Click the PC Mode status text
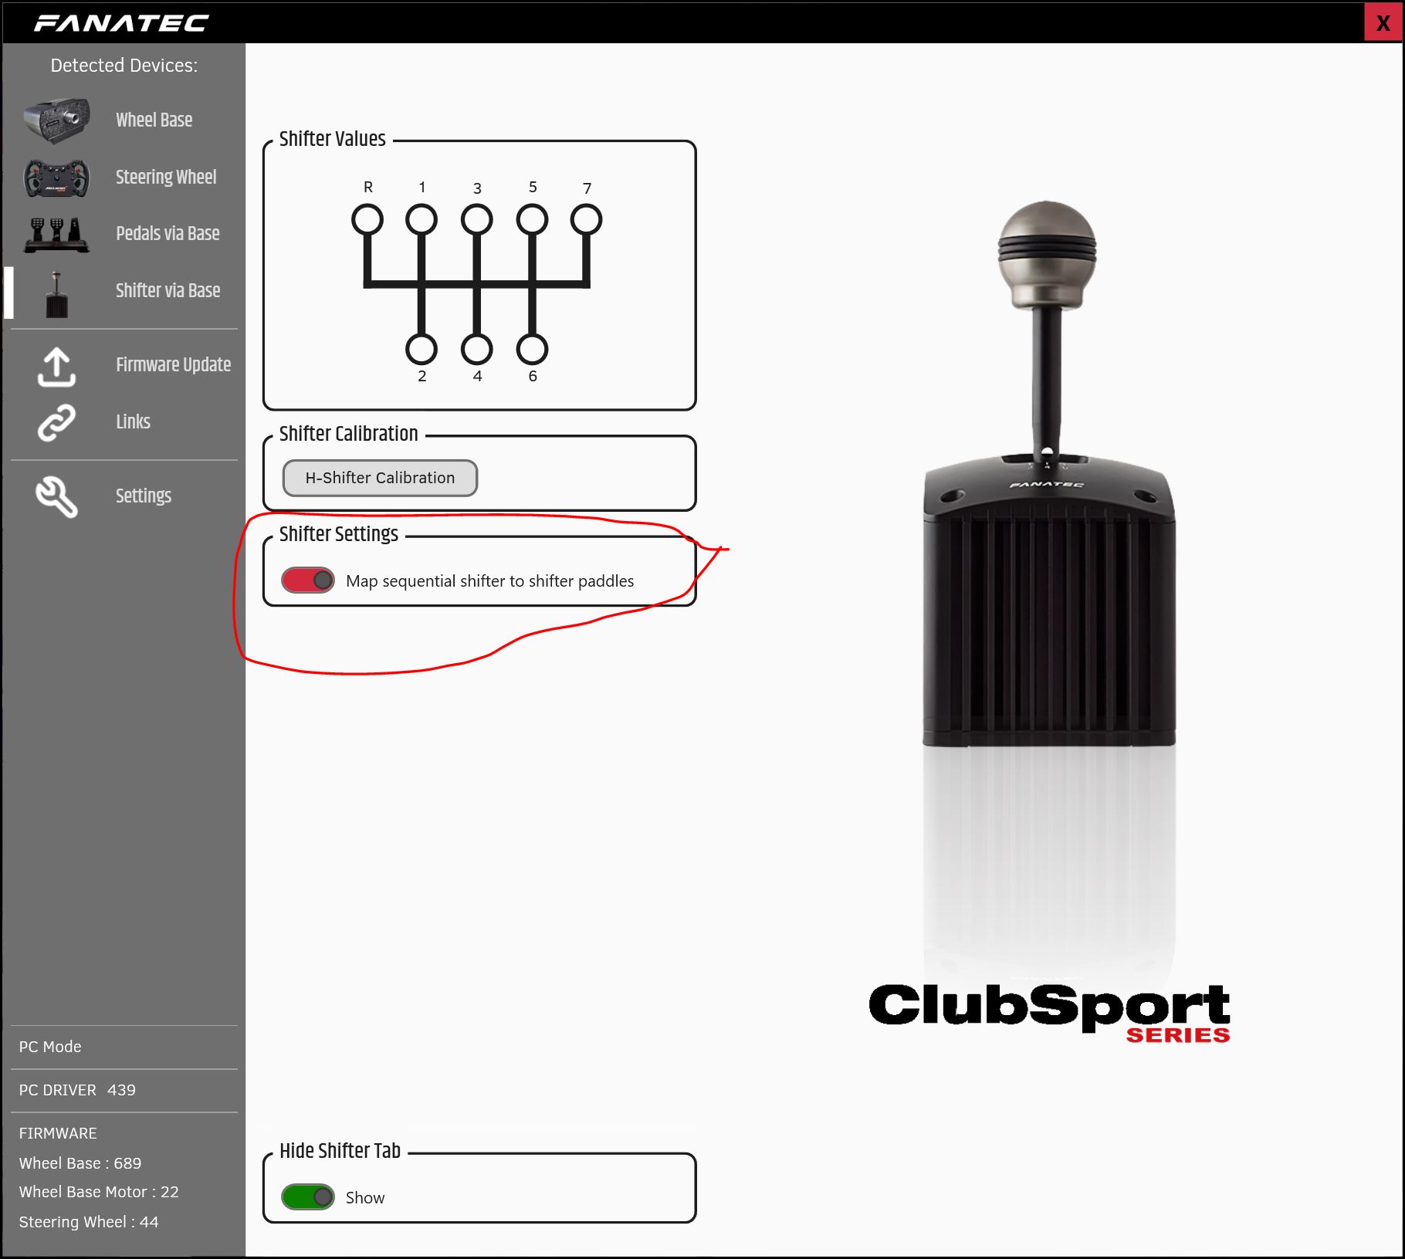This screenshot has width=1405, height=1259. (x=50, y=1047)
